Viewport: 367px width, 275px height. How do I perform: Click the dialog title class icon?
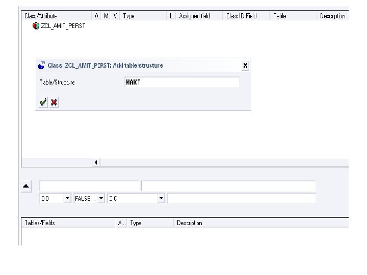[x=41, y=66]
